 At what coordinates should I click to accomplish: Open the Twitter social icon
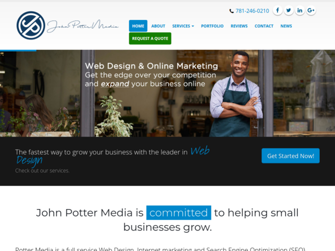288,10
